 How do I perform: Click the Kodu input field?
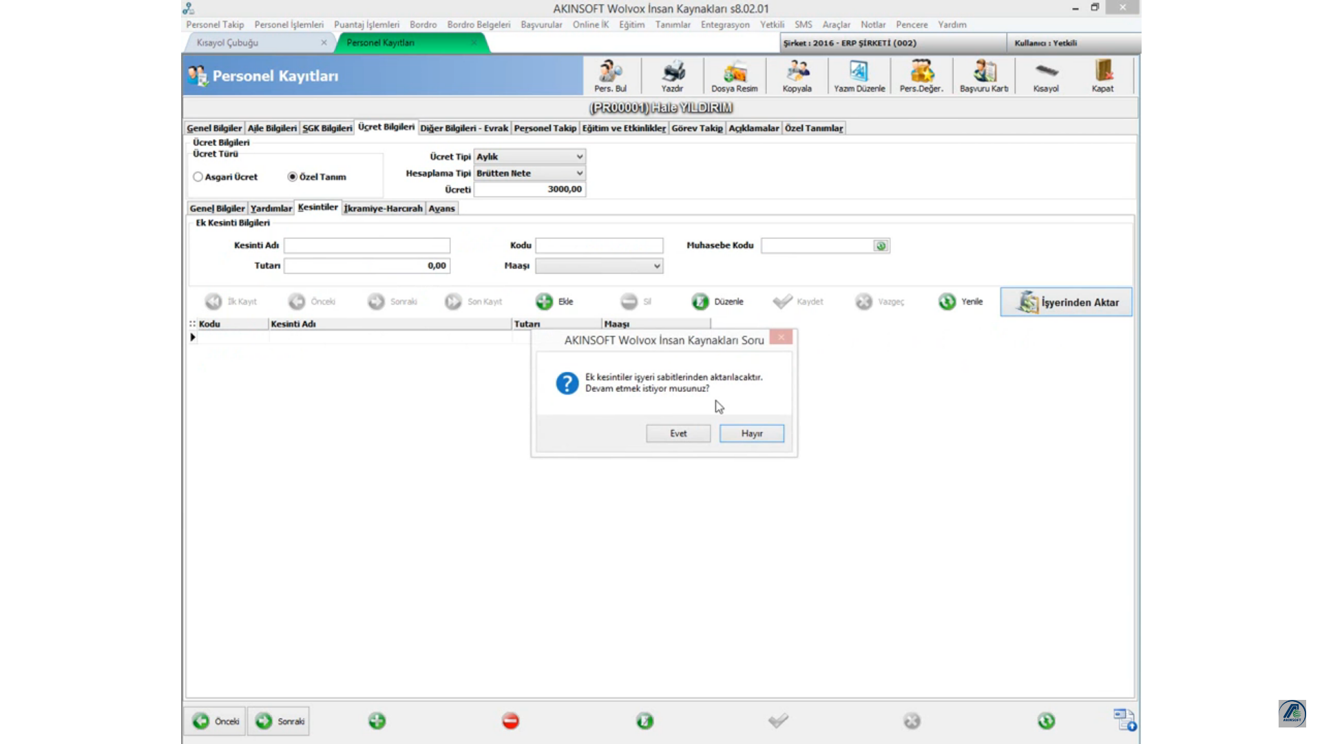599,245
